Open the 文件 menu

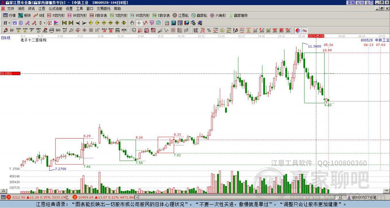(x=11, y=9)
